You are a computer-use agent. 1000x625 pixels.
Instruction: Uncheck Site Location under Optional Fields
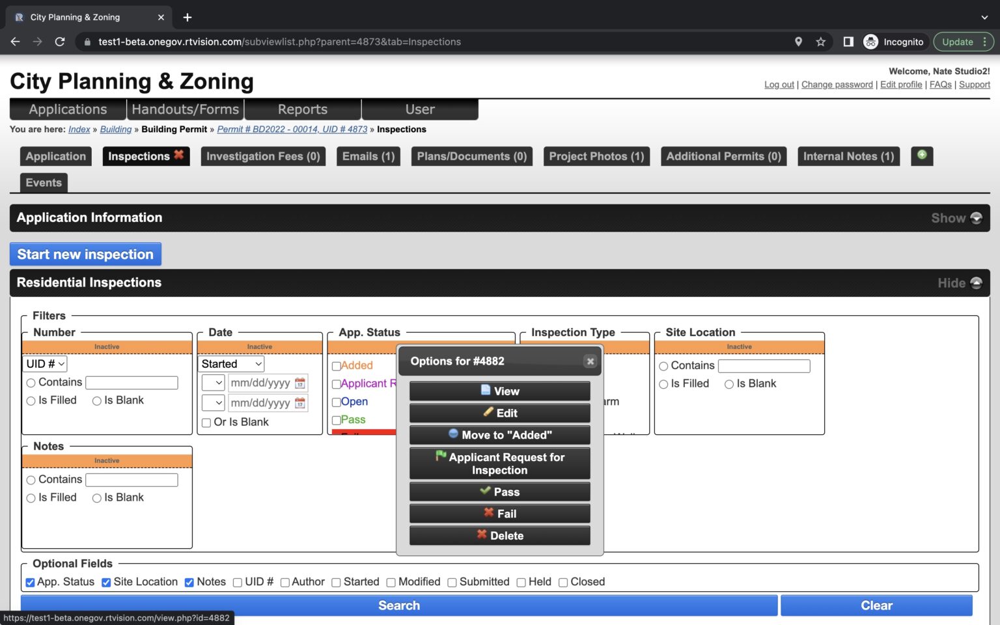pyautogui.click(x=106, y=582)
